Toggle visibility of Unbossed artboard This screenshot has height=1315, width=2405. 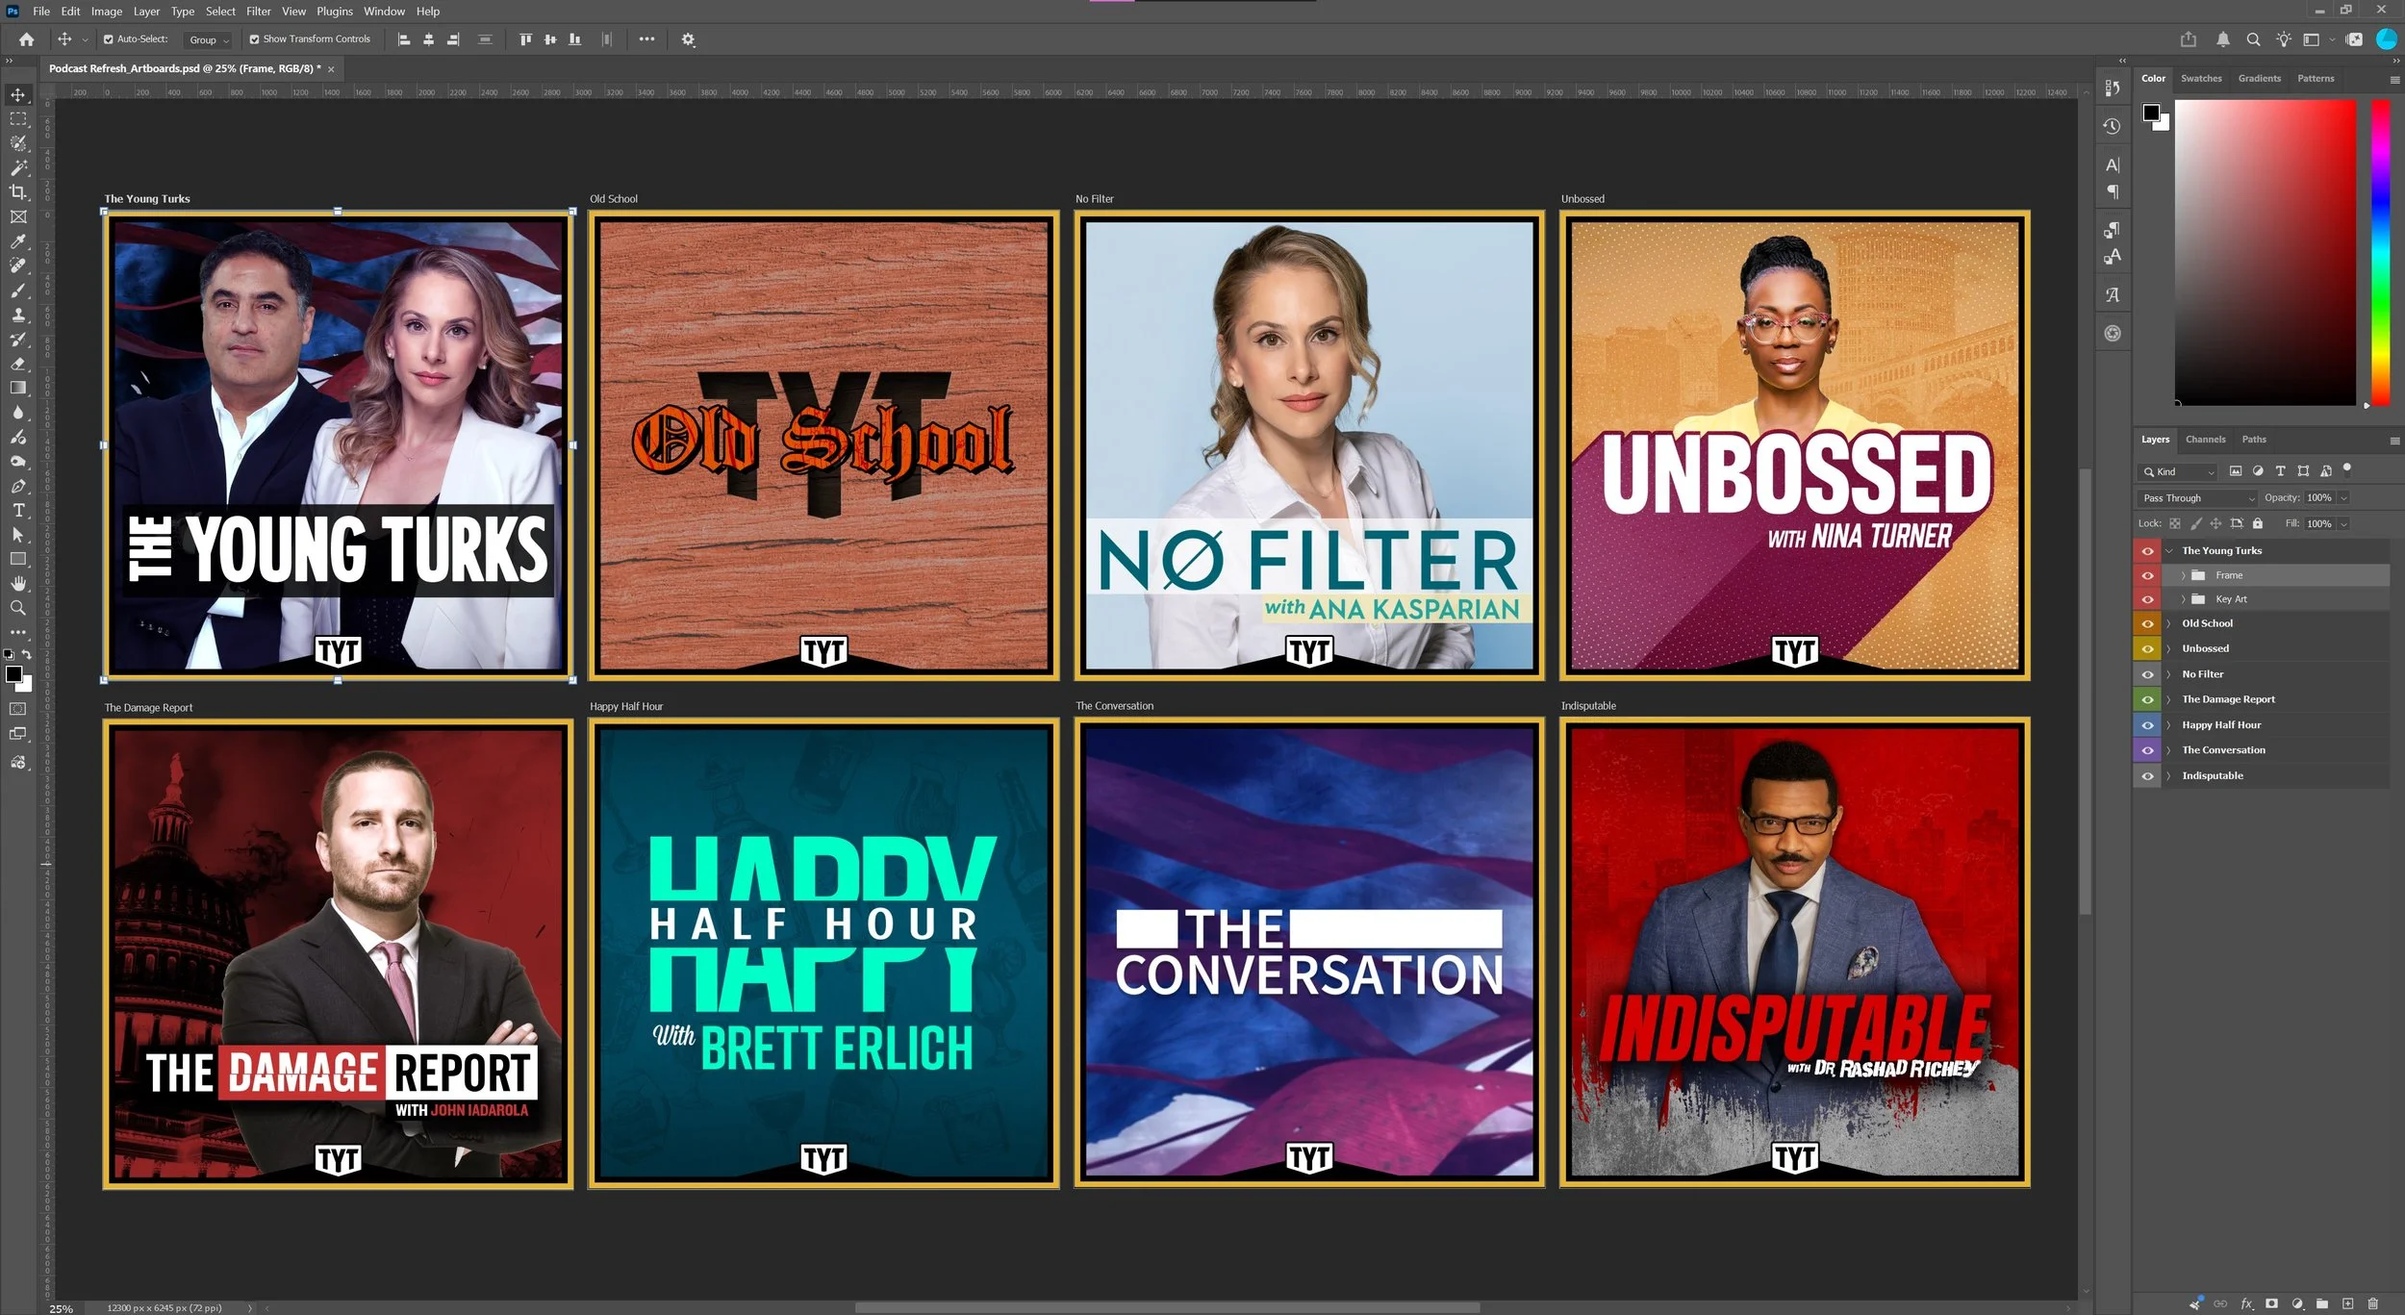(2147, 648)
